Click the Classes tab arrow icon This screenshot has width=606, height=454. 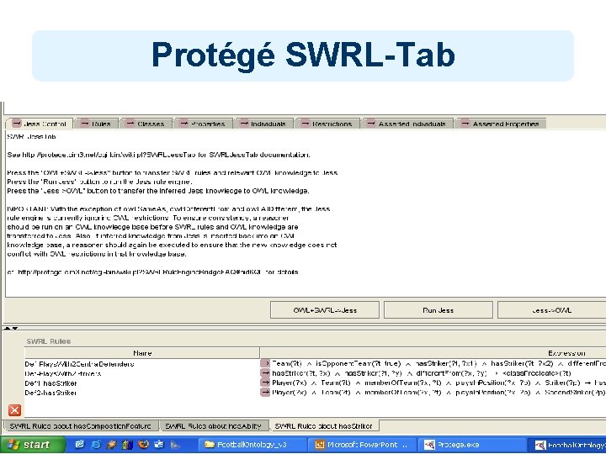130,123
